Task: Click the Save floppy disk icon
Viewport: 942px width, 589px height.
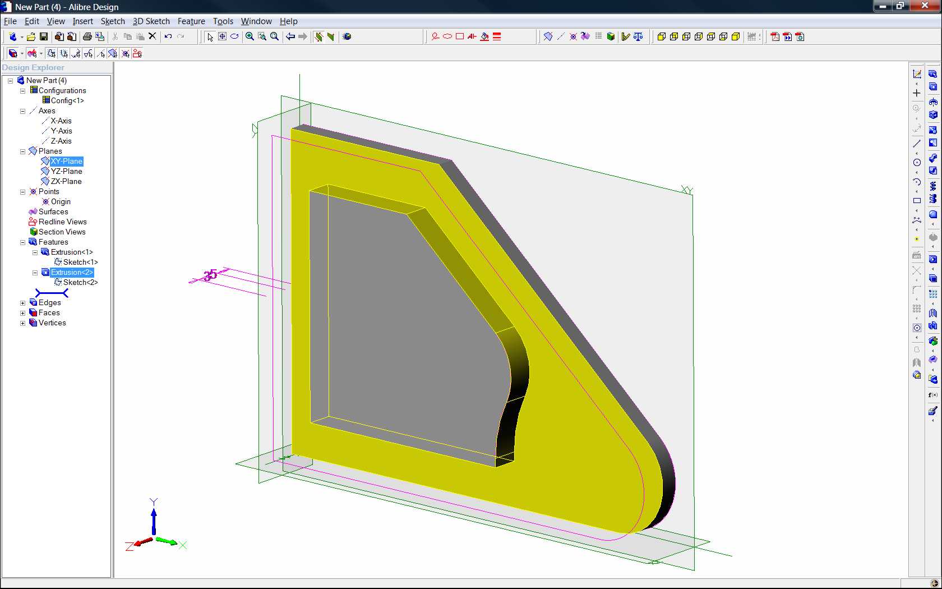Action: click(43, 36)
